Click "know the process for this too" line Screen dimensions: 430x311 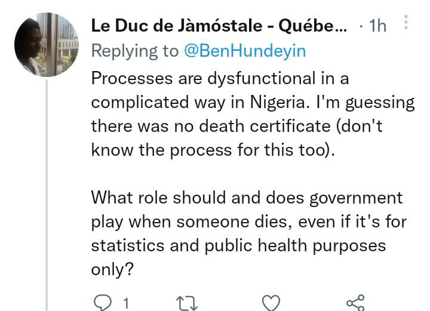pyautogui.click(x=213, y=150)
